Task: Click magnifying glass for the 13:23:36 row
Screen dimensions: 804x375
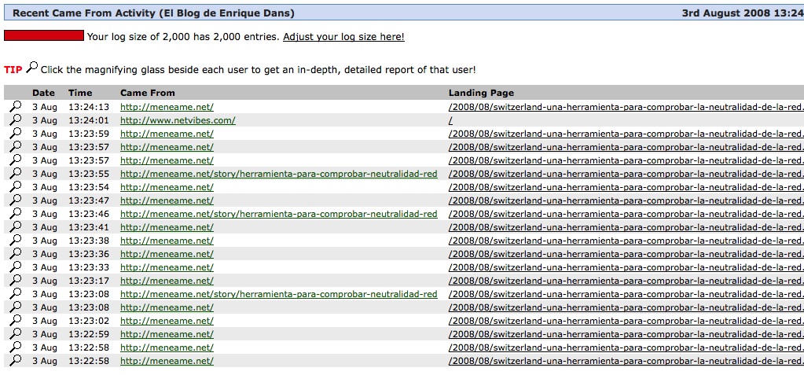Action: click(x=15, y=254)
